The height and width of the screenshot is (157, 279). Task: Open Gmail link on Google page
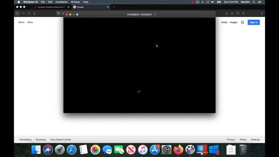pos(224,22)
